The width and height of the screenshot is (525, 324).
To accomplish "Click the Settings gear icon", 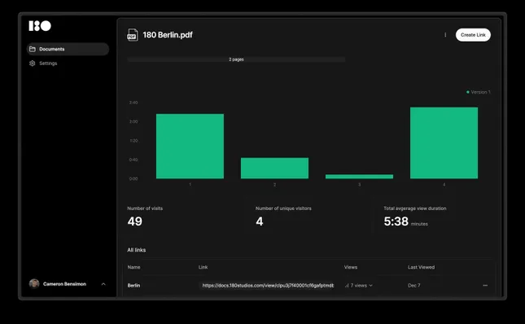I will [x=32, y=63].
